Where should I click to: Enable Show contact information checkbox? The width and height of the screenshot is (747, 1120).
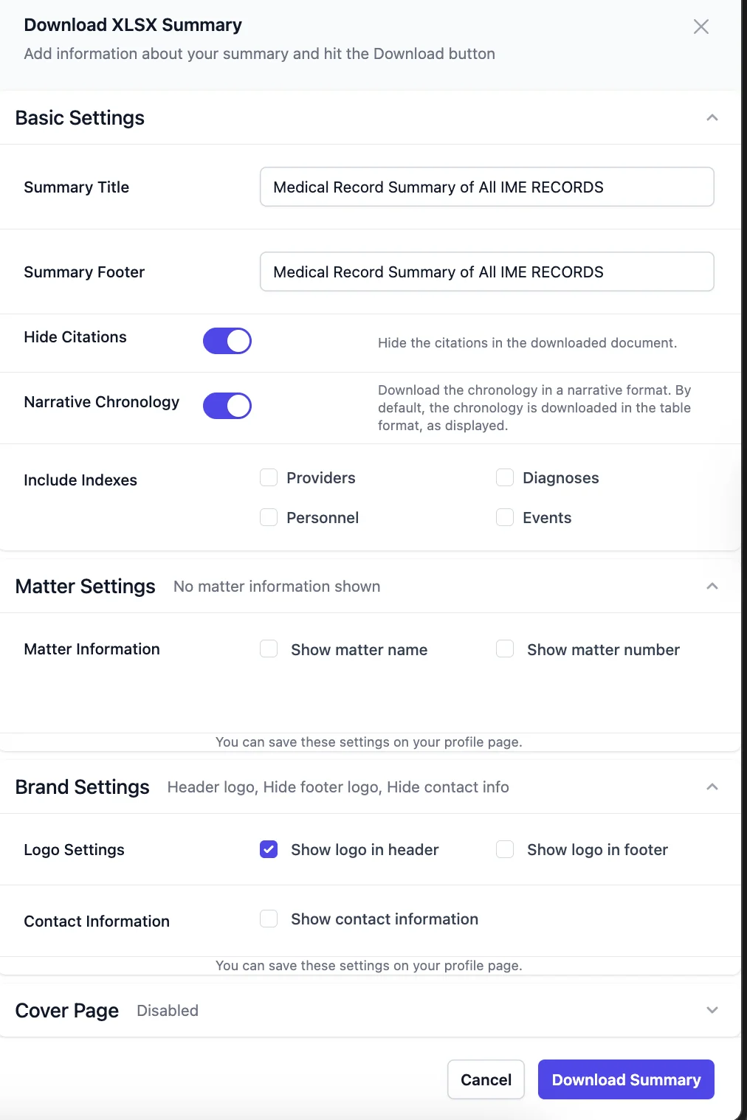tap(269, 919)
